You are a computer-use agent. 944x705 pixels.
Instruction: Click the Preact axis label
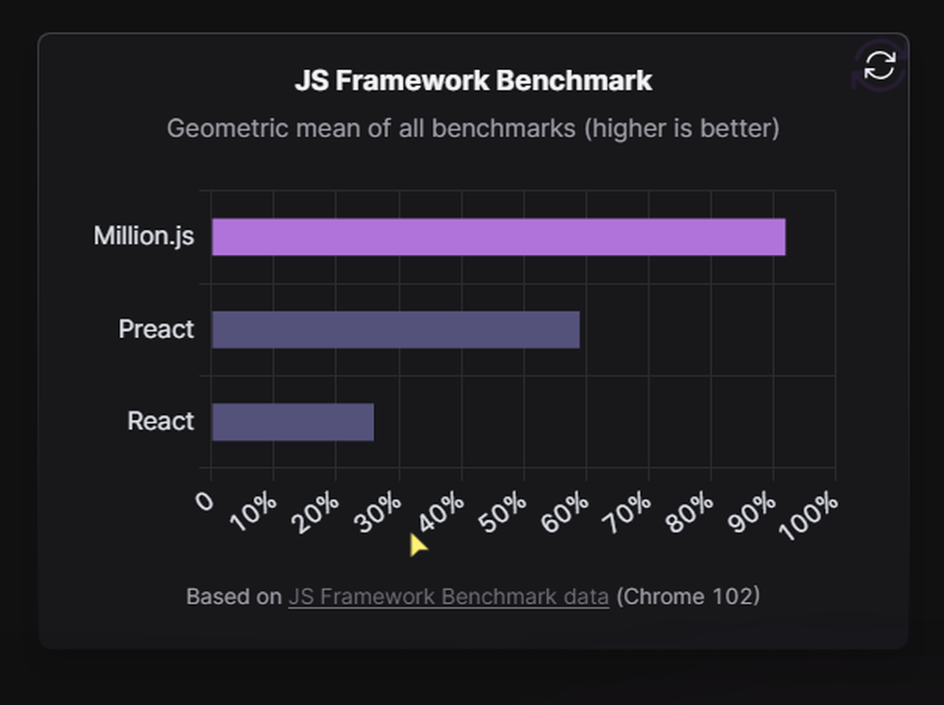[156, 328]
